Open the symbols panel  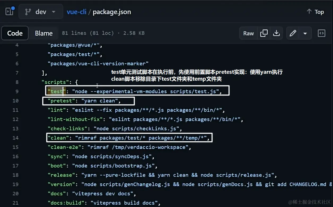(322, 33)
